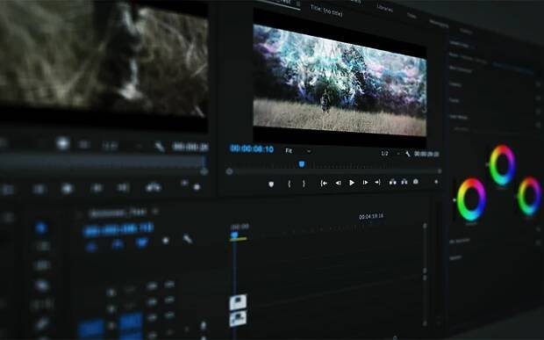The width and height of the screenshot is (544, 340).
Task: Click the Program monitor duration timecode
Action: pos(426,154)
